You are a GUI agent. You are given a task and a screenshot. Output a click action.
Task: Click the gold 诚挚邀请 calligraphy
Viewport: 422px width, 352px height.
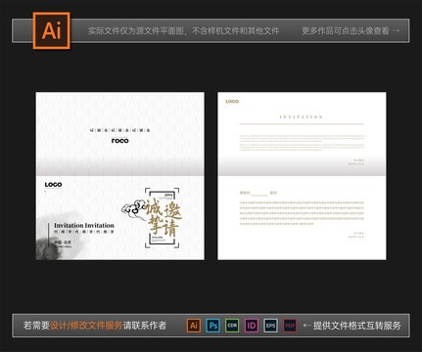click(163, 217)
